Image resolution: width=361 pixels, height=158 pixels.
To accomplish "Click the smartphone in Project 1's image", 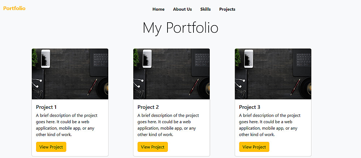I will [46, 59].
